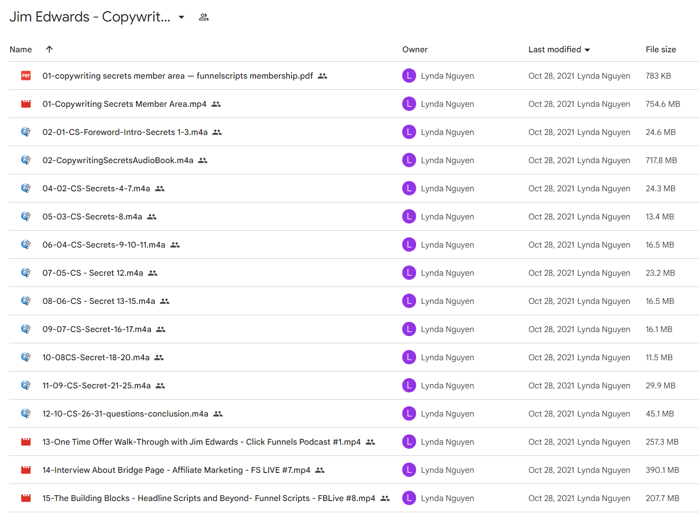This screenshot has width=699, height=514.
Task: Click shared icon next to 15-The Building Blocks file
Action: 385,499
